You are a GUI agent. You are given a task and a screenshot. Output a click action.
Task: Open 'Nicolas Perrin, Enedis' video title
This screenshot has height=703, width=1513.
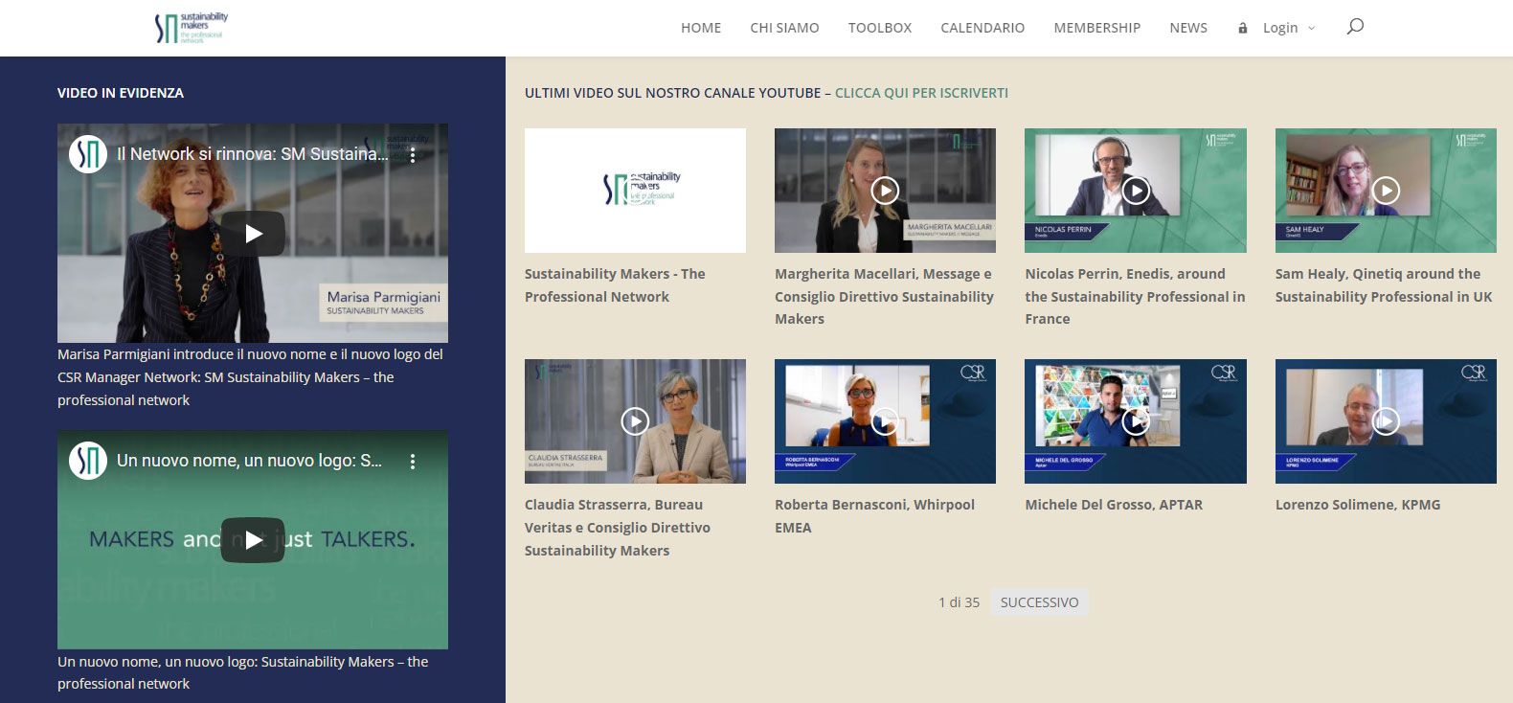click(x=1135, y=296)
